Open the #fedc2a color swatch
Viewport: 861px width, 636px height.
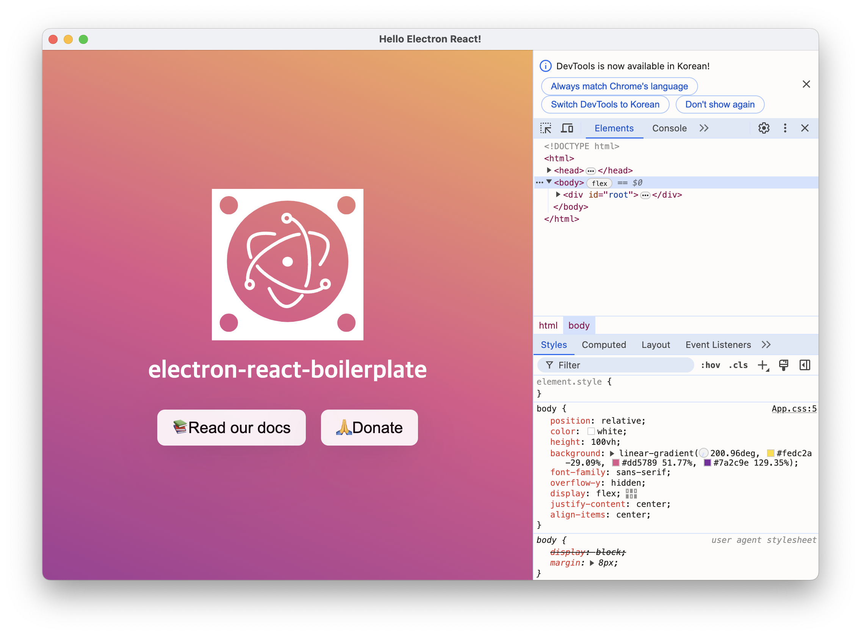(770, 454)
